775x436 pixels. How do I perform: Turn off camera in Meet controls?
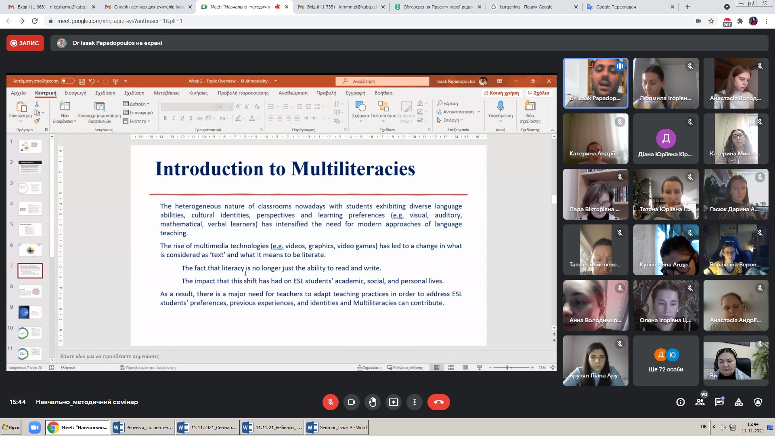tap(351, 402)
